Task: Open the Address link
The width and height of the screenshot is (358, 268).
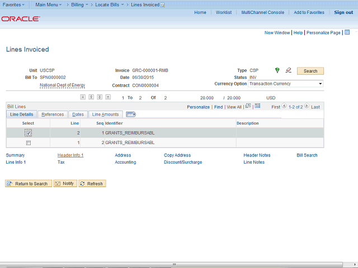Action: pos(123,155)
